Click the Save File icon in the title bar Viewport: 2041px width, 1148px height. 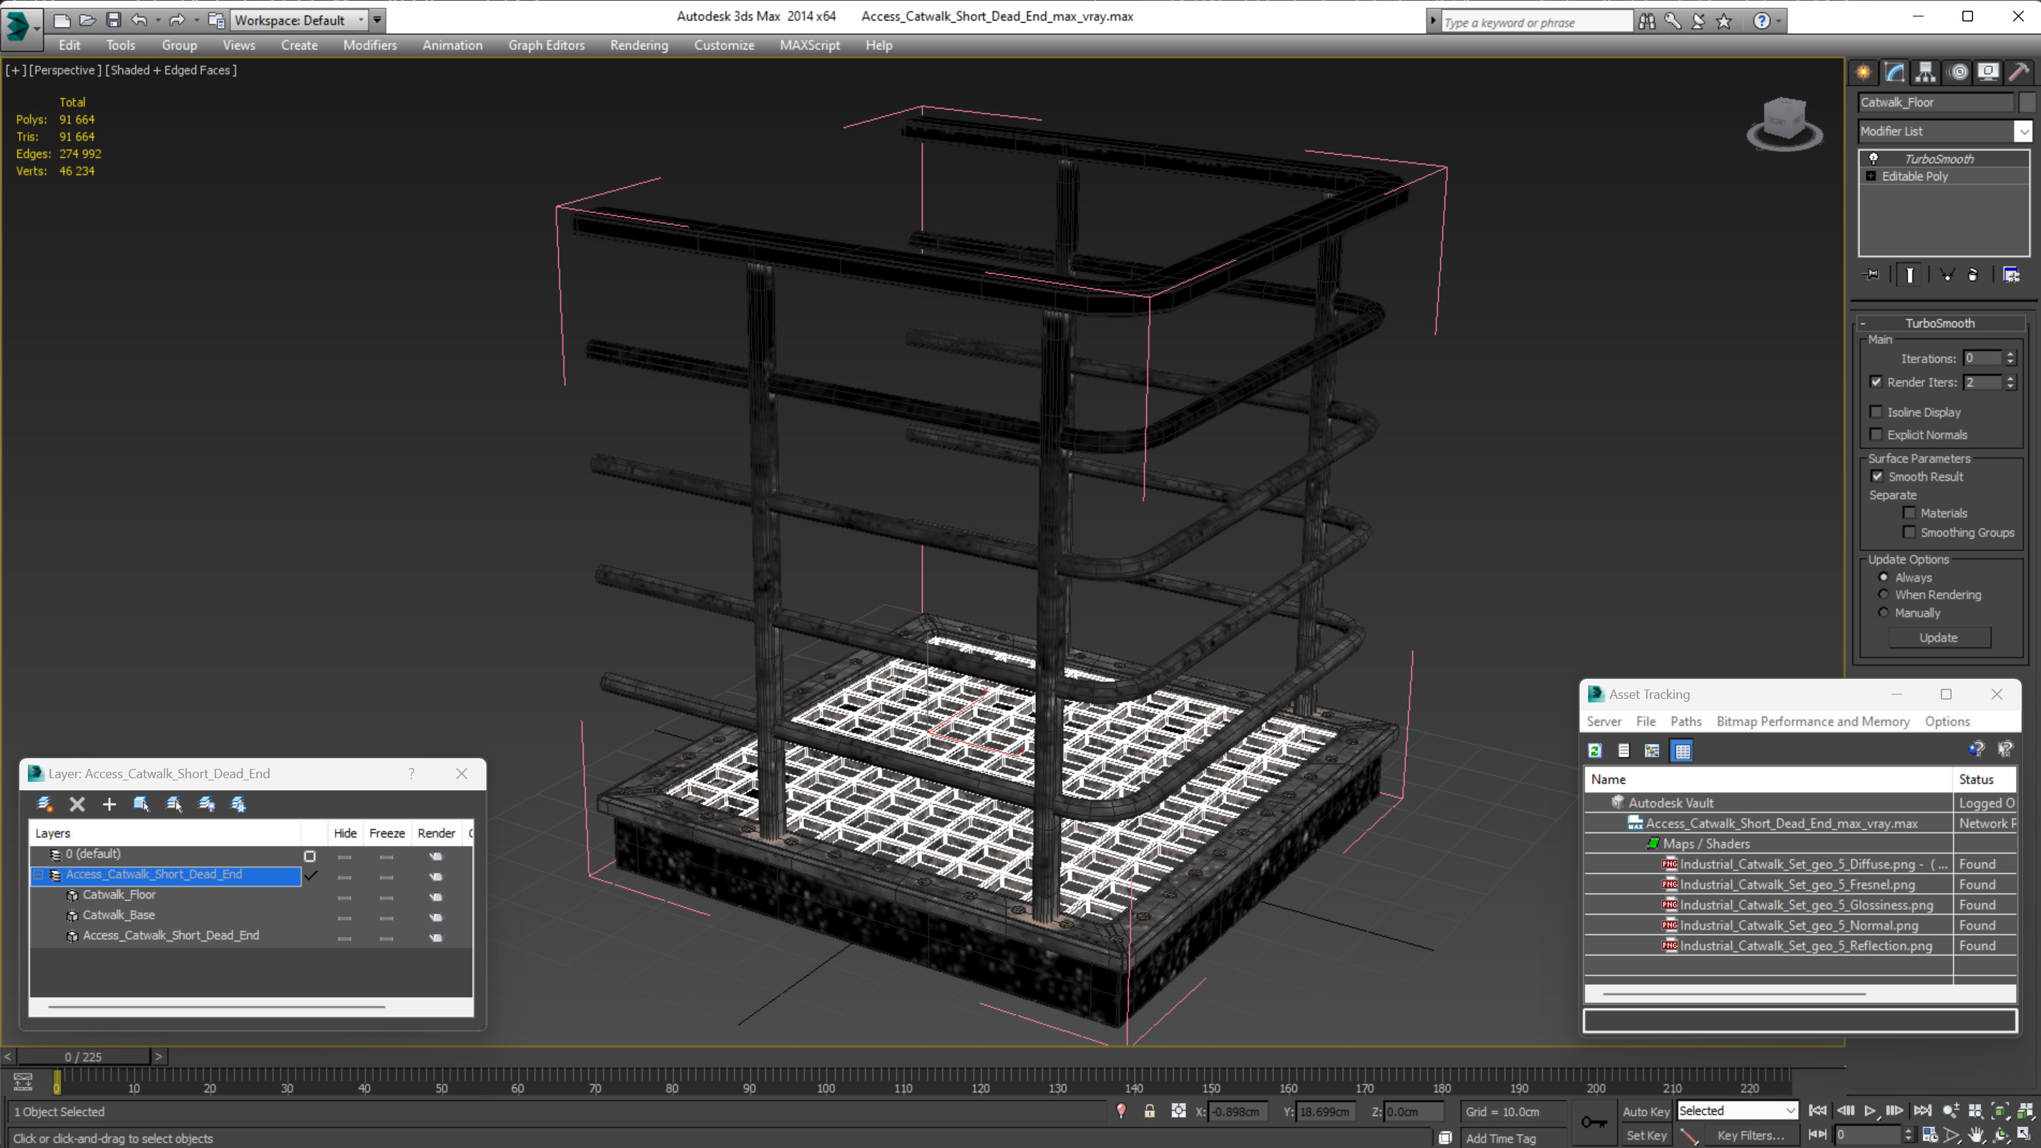click(113, 20)
